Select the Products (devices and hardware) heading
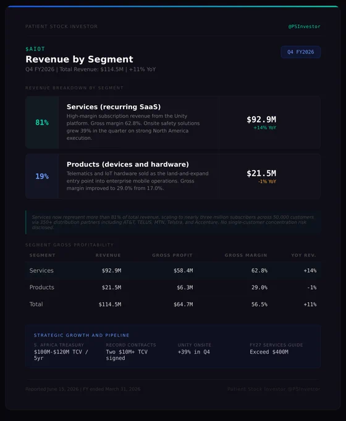This screenshot has height=421, width=346. pyautogui.click(x=127, y=164)
